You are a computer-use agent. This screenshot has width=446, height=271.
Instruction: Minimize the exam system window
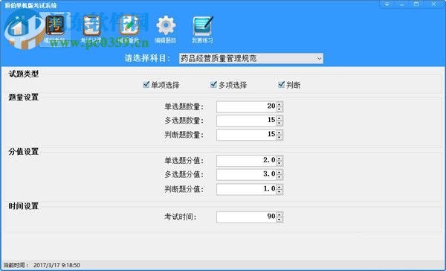pyautogui.click(x=401, y=4)
